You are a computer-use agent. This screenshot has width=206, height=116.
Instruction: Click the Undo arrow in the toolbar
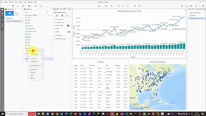pos(3,6)
